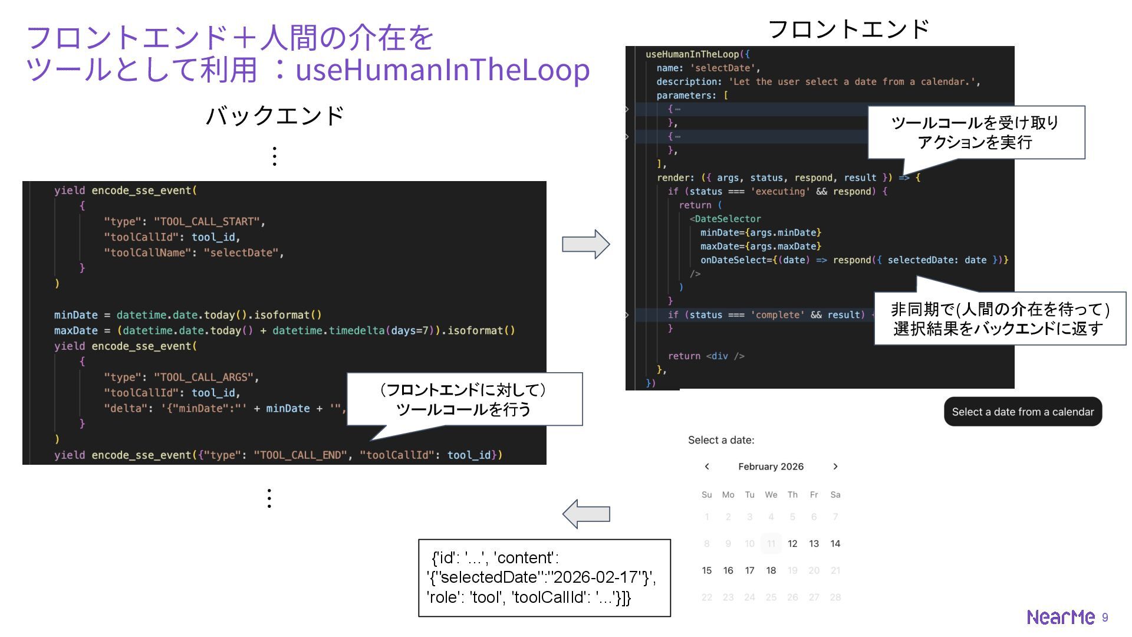Screen dimensions: 1132x637
Task: Select February 12 in calendar
Action: (792, 544)
